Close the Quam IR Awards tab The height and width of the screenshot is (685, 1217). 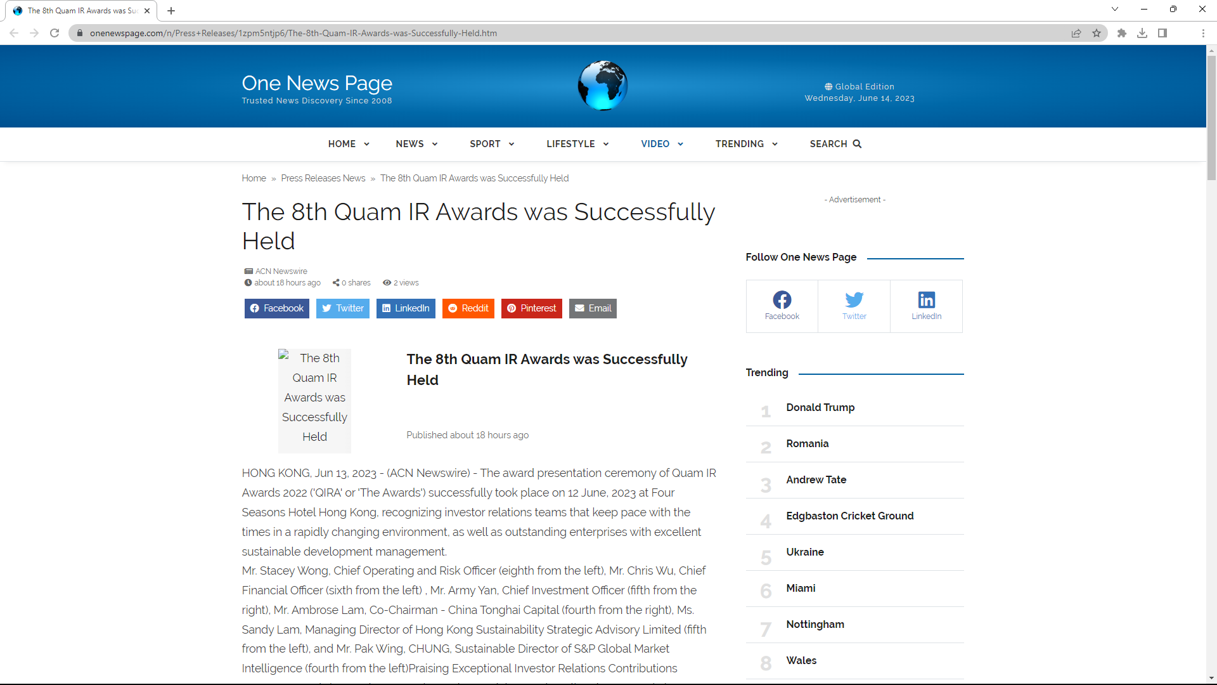pyautogui.click(x=147, y=11)
